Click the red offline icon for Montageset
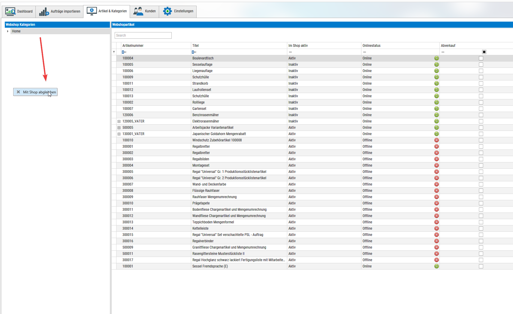The width and height of the screenshot is (513, 314). [436, 165]
